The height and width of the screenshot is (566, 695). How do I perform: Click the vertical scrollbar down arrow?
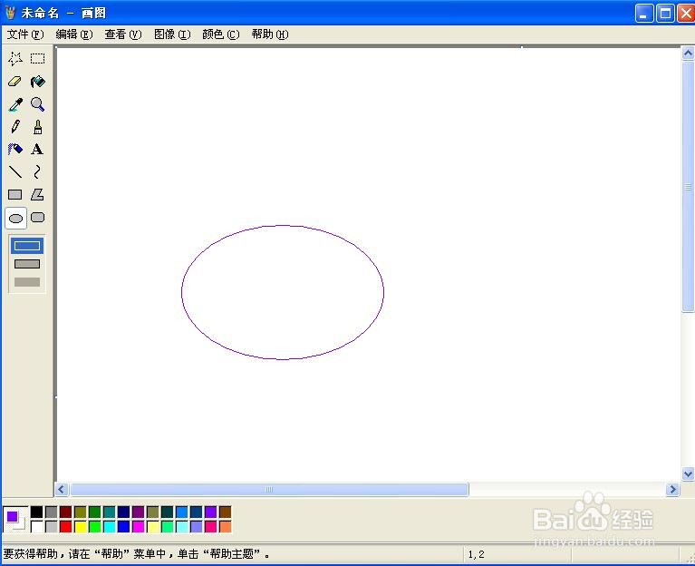click(688, 473)
